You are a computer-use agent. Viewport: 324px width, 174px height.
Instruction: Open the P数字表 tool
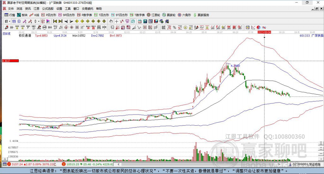pos(84,15)
